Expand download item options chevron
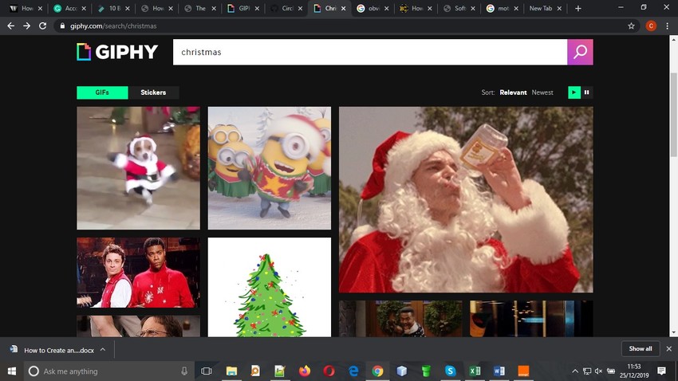Viewport: 678px width, 381px height. pyautogui.click(x=103, y=349)
